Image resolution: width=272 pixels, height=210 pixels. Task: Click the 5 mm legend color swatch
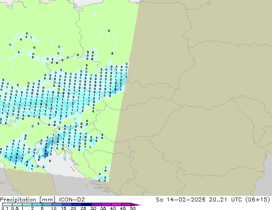[x=47, y=204]
